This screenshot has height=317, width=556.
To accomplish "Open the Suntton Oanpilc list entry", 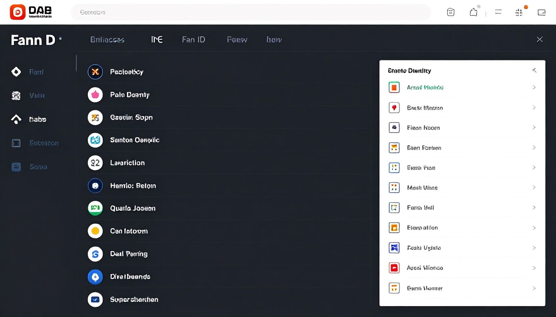I will pyautogui.click(x=135, y=140).
